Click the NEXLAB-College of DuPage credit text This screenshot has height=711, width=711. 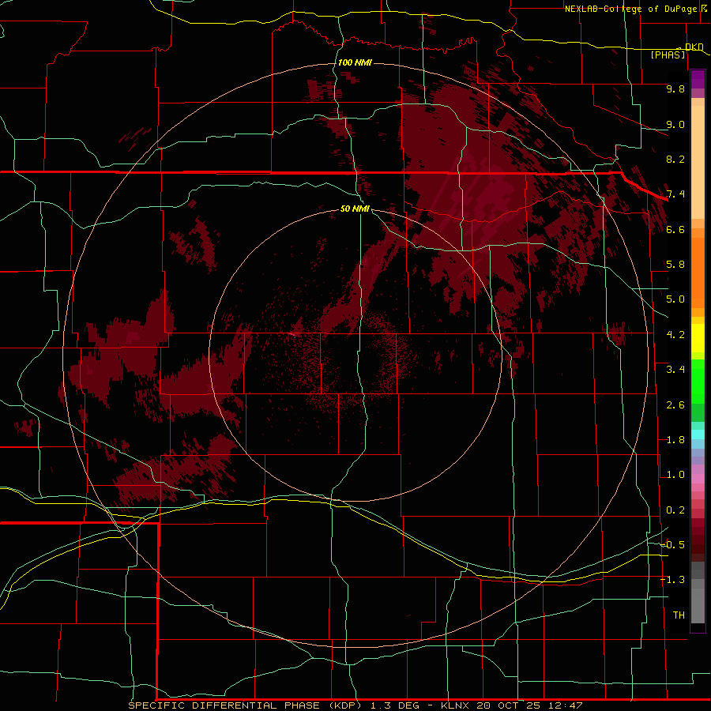pyautogui.click(x=630, y=9)
